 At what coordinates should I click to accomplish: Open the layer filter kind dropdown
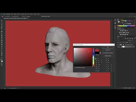121,39
